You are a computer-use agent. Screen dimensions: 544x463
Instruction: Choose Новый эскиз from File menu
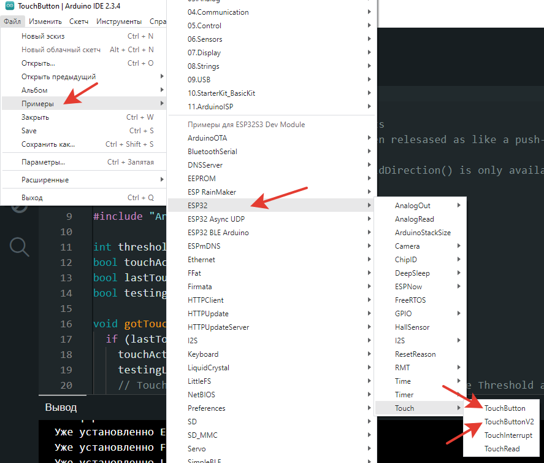(84, 36)
